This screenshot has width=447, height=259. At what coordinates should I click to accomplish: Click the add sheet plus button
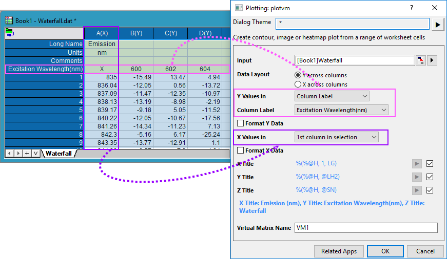point(27,153)
